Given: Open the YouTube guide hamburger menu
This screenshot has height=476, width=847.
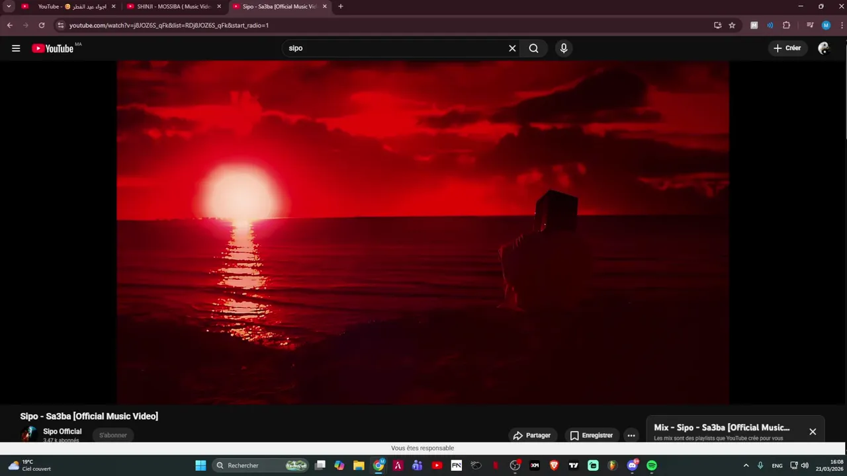Looking at the screenshot, I should click(16, 48).
